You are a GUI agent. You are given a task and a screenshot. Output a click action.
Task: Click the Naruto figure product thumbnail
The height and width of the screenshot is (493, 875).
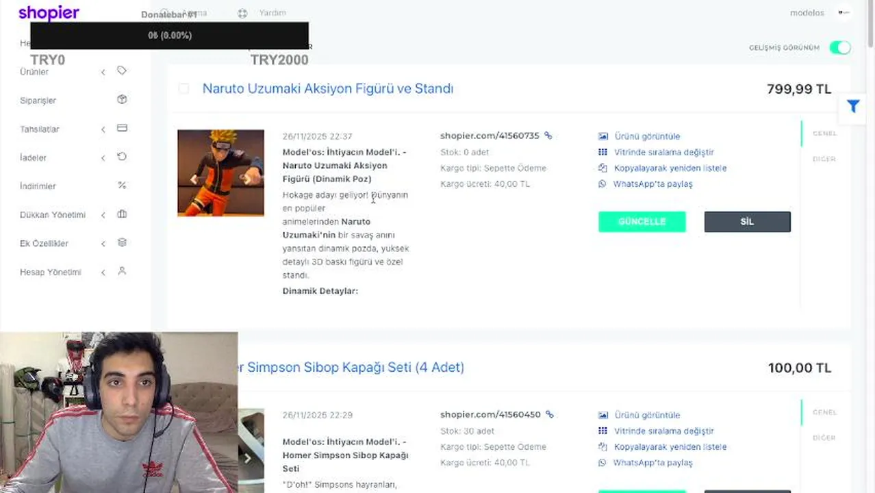(x=220, y=173)
